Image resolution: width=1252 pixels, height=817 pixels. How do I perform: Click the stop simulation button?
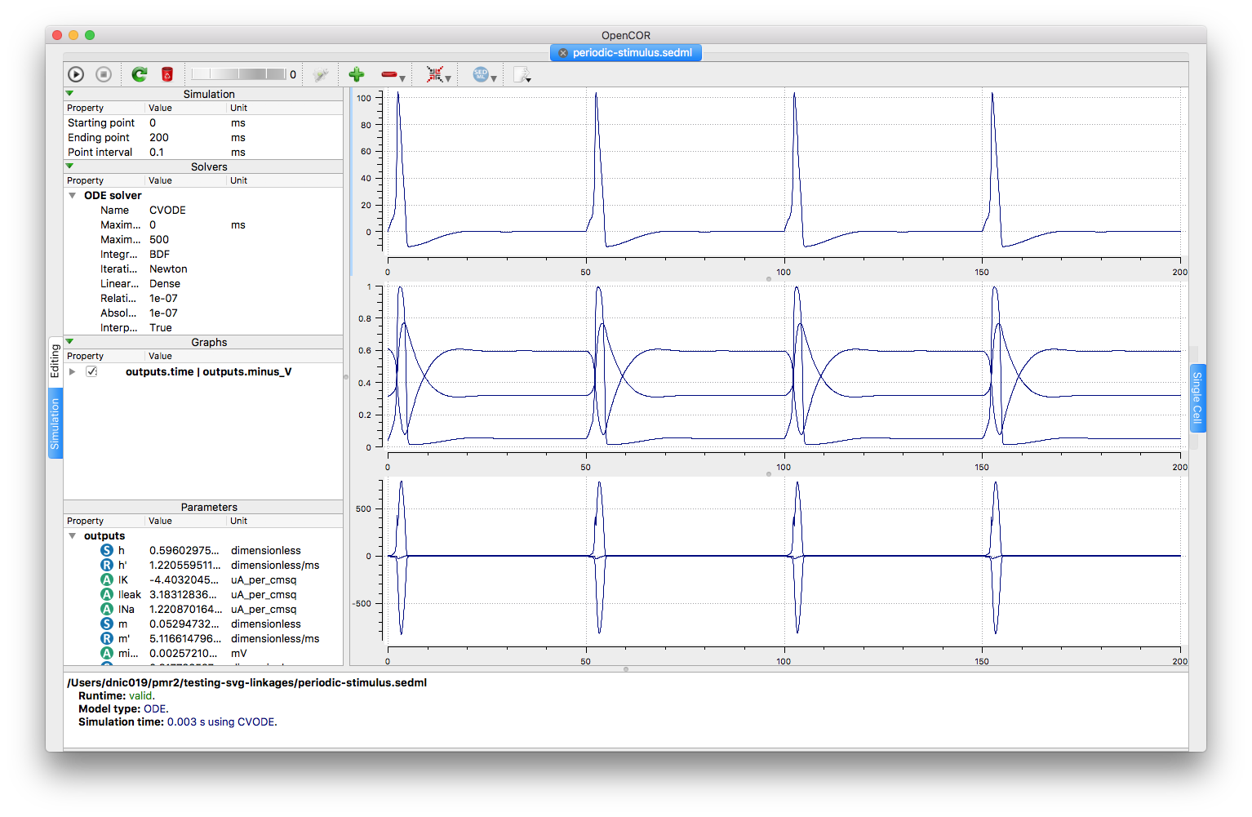point(104,74)
